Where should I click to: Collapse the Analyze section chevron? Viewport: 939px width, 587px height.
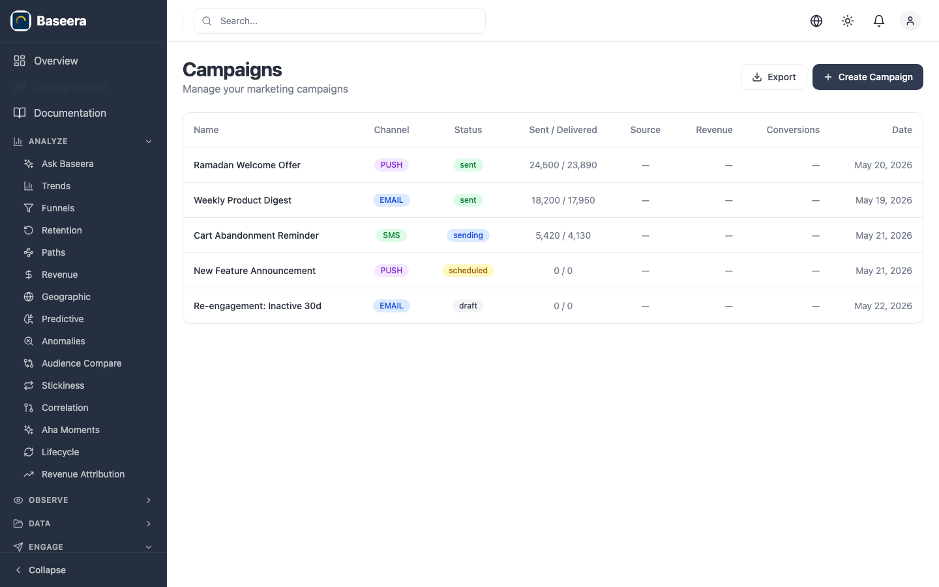pyautogui.click(x=149, y=142)
